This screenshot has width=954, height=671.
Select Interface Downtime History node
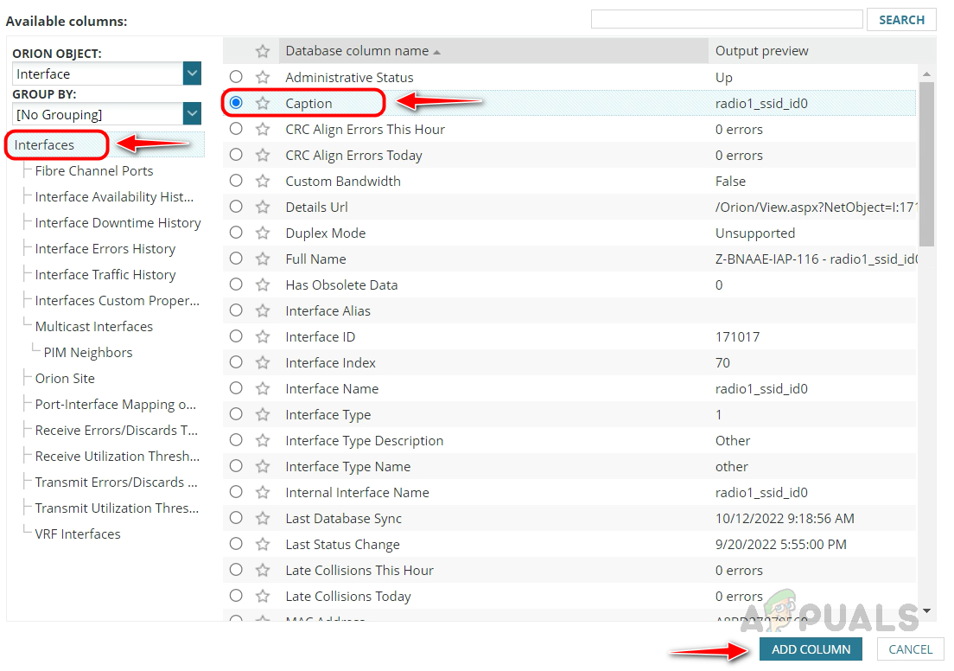(118, 223)
